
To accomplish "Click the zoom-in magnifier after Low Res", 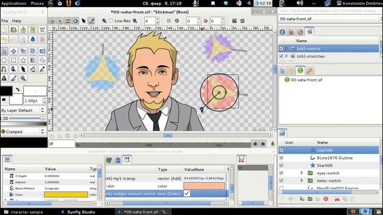I will (135, 21).
